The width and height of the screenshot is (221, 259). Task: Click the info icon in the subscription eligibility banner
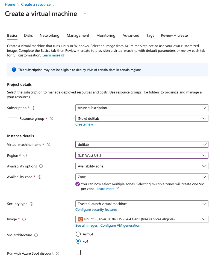(14, 70)
